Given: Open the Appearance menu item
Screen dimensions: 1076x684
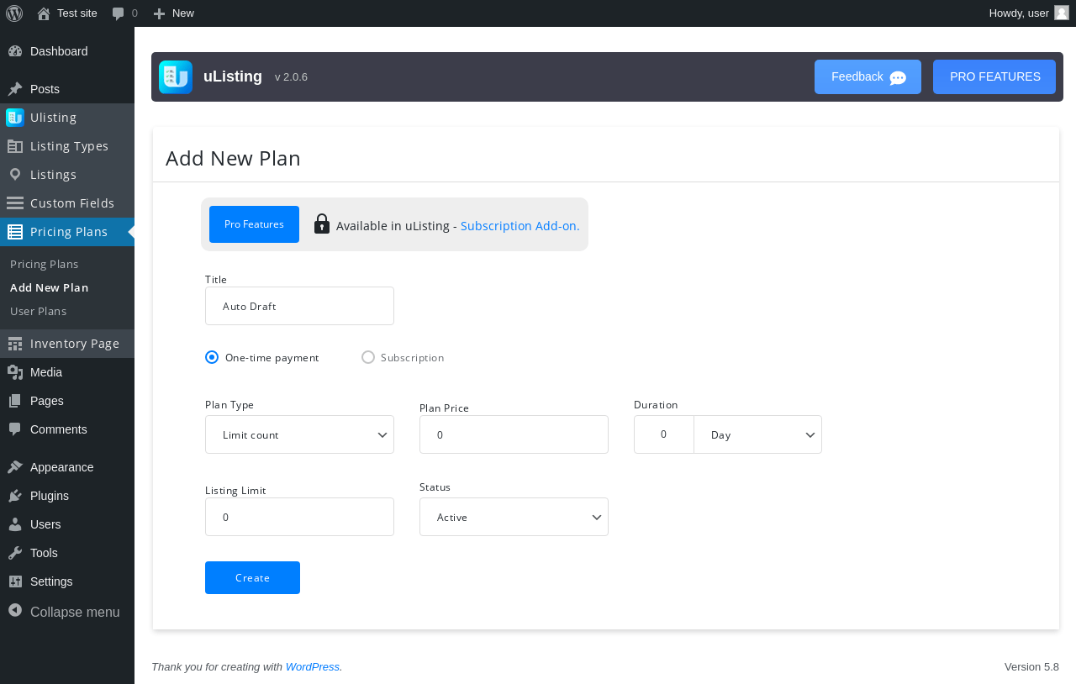Looking at the screenshot, I should click(67, 467).
